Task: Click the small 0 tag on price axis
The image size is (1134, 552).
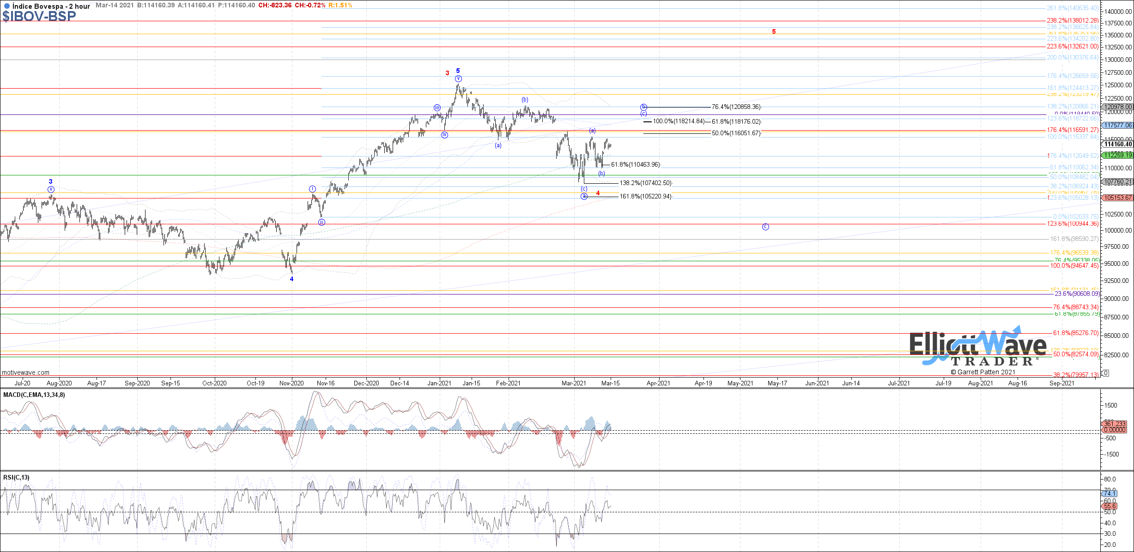Action: pyautogui.click(x=1105, y=373)
